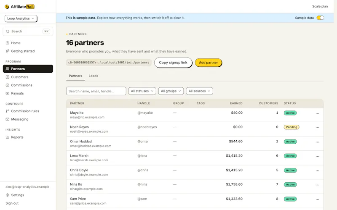Click the Payouts cash icon
Image resolution: width=337 pixels, height=210 pixels.
pyautogui.click(x=8, y=93)
